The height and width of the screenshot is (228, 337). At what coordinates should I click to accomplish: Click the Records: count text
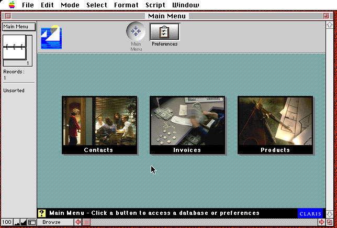[14, 75]
